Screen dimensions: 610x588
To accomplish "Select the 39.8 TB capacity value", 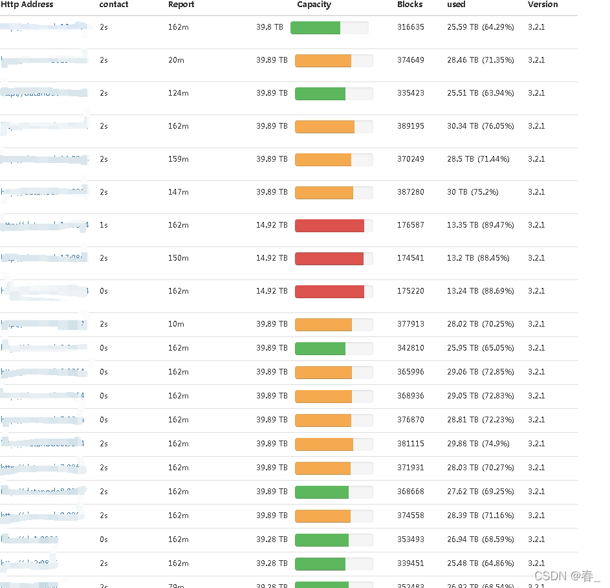I will pos(270,27).
